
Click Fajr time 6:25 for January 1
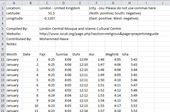pos(47,59)
